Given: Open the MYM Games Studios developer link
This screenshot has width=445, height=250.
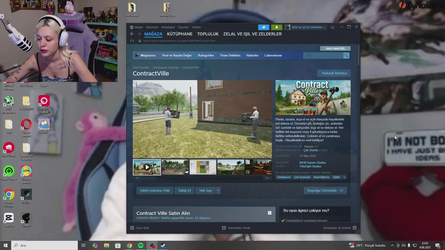Looking at the screenshot, I should click(x=313, y=162).
